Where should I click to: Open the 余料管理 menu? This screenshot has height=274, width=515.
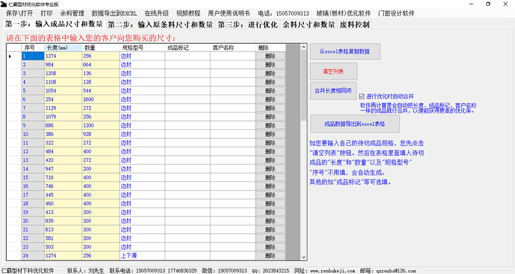[x=72, y=13]
